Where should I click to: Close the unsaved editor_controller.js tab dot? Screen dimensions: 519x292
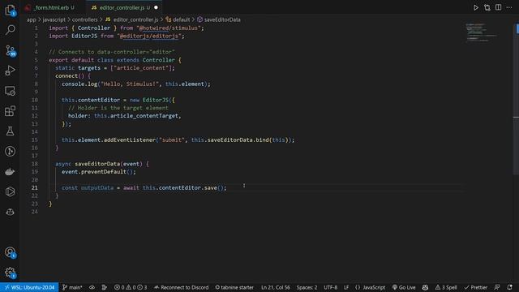(x=156, y=7)
